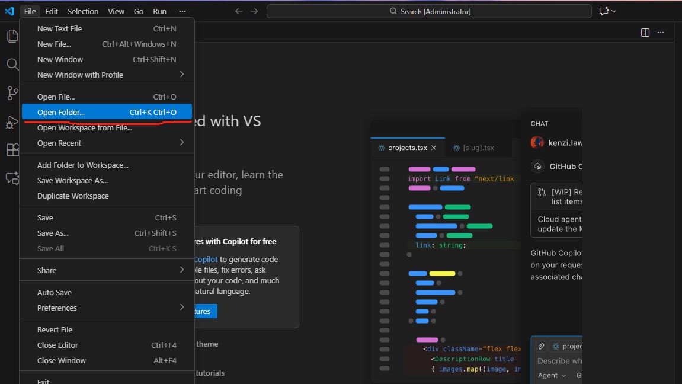Open the Explorer view in activity bar
Viewport: 682px width, 384px height.
pos(12,36)
